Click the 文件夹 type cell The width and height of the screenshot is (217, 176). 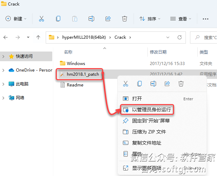[x=206, y=64]
